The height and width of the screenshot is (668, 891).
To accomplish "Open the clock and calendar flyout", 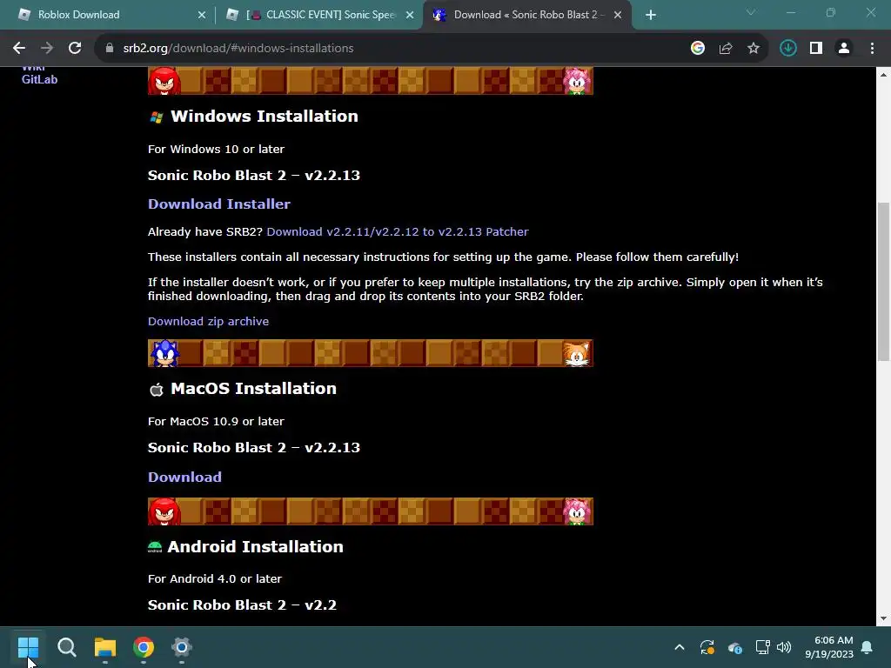I will 829,647.
